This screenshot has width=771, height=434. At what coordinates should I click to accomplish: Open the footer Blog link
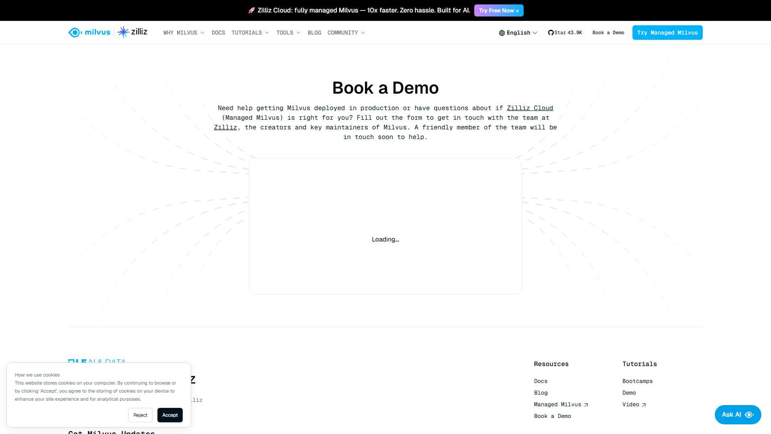[x=541, y=393]
